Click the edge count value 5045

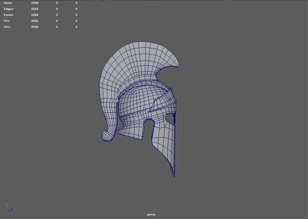pyautogui.click(x=34, y=9)
